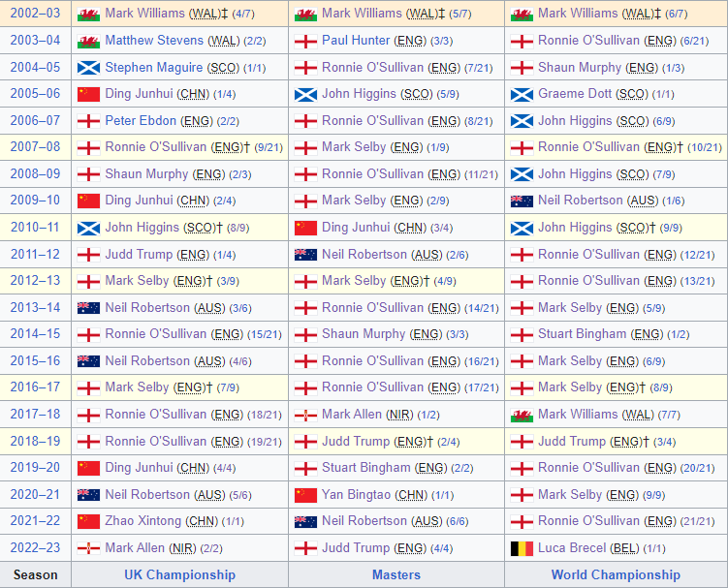Open Luca Brecel player page
Image resolution: width=728 pixels, height=588 pixels.
(x=574, y=547)
